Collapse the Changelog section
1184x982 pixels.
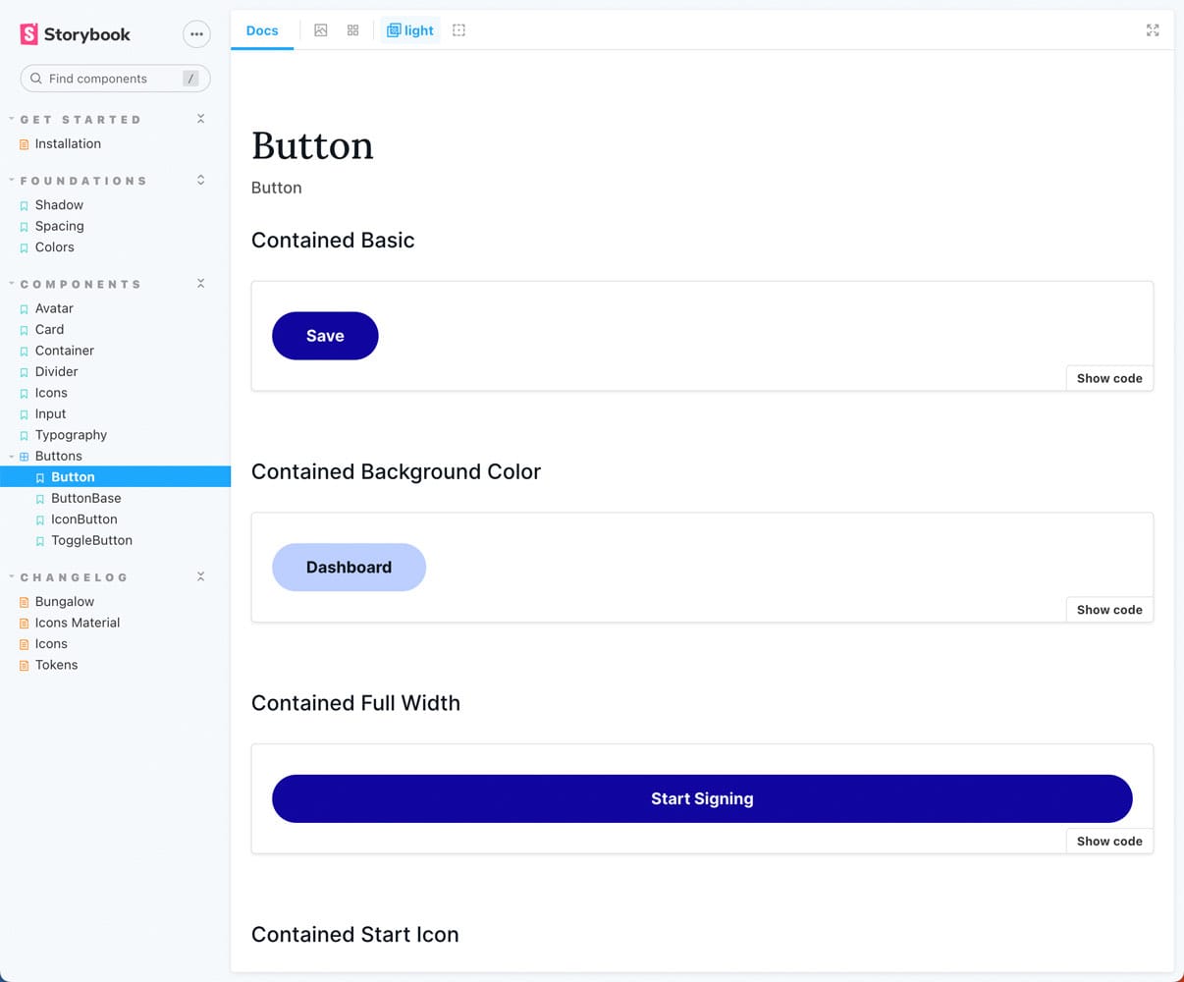point(200,576)
